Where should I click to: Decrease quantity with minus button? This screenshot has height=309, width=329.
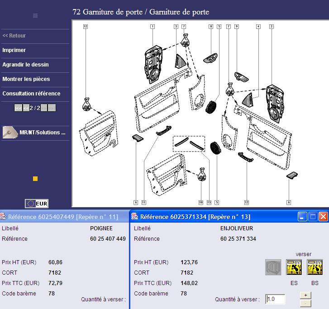pos(305,302)
